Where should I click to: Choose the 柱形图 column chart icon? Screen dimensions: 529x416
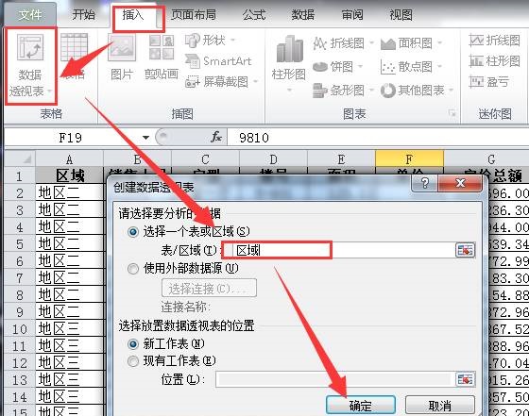point(289,62)
